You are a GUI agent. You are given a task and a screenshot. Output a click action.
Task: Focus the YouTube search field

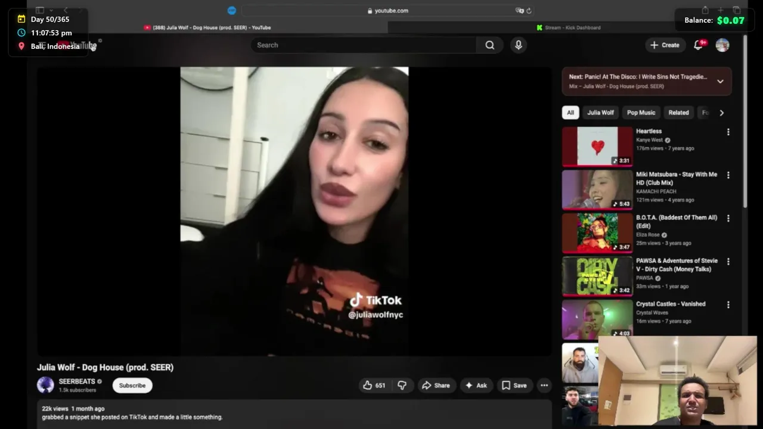pos(364,45)
